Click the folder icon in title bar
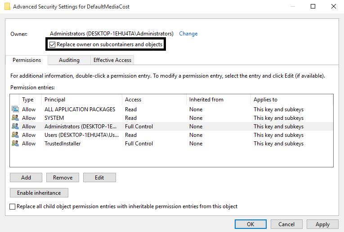 [x=7, y=6]
